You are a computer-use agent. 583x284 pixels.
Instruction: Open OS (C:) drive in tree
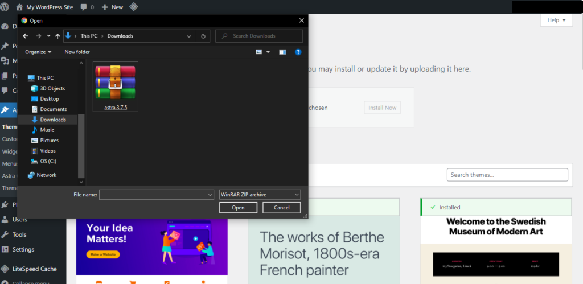pyautogui.click(x=43, y=161)
